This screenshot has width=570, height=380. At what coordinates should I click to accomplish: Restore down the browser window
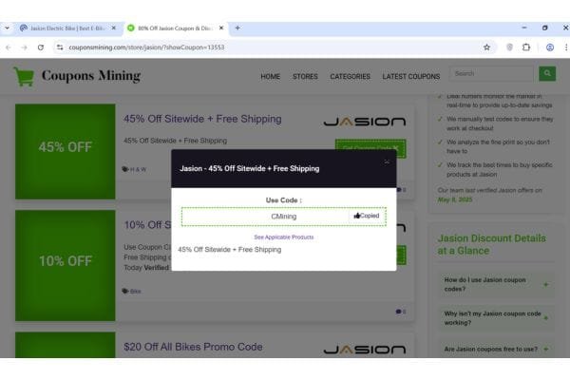pos(545,28)
